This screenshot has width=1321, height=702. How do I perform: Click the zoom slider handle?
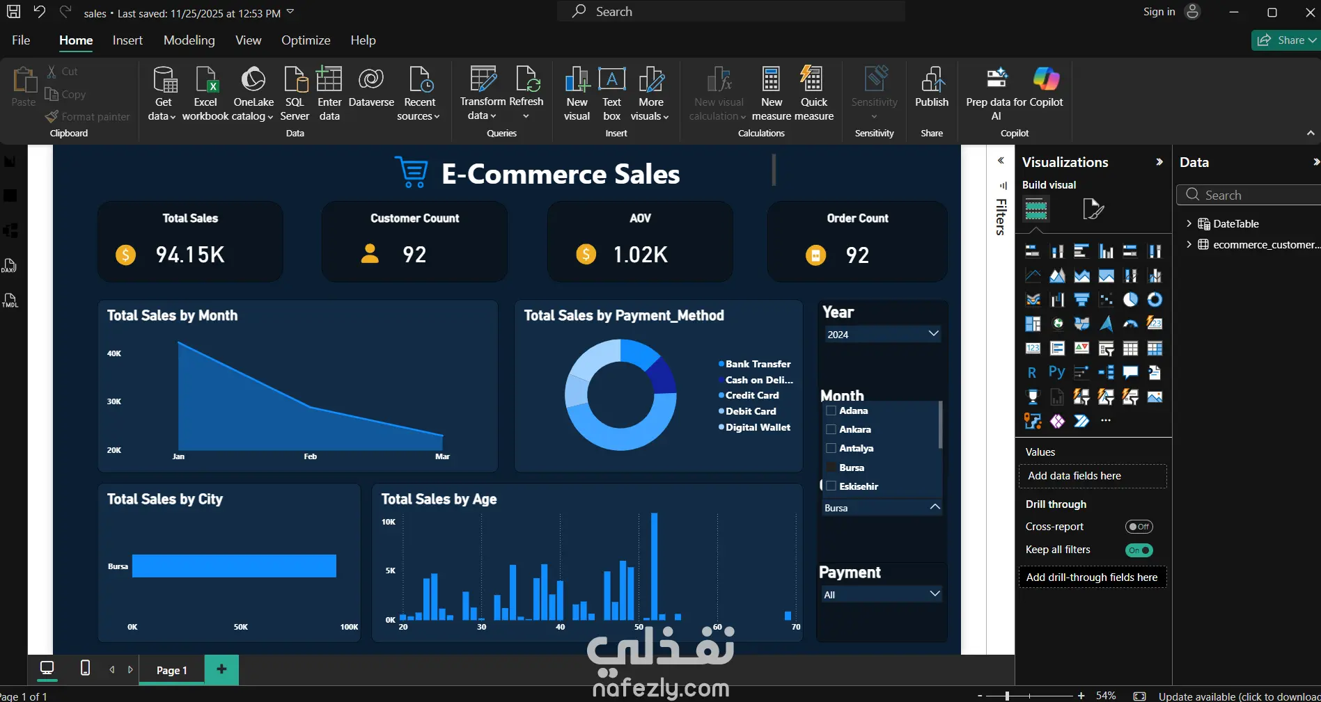point(1007,696)
